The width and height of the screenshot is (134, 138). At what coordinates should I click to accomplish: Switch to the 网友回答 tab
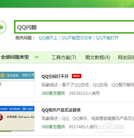coord(126,57)
